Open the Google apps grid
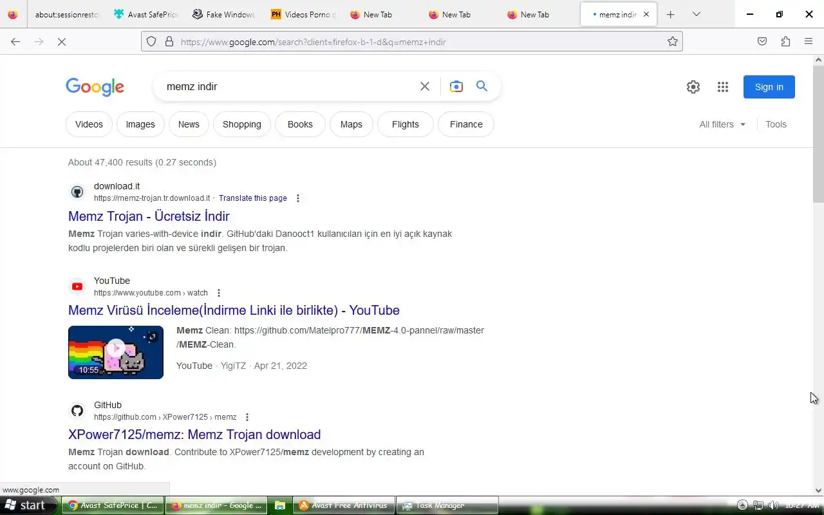The width and height of the screenshot is (824, 515). click(x=723, y=87)
